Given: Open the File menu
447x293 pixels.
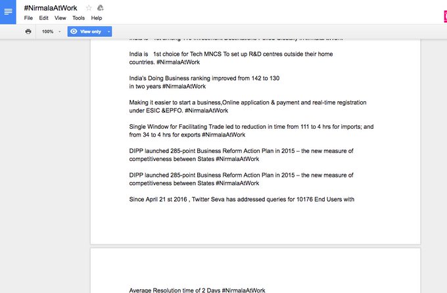Looking at the screenshot, I should click(x=28, y=18).
